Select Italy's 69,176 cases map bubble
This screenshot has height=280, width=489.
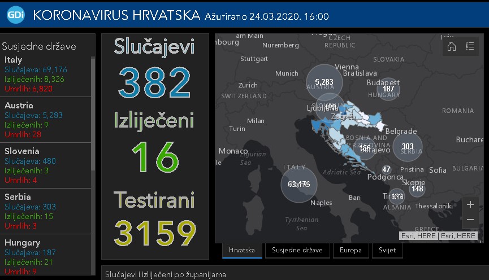point(299,184)
